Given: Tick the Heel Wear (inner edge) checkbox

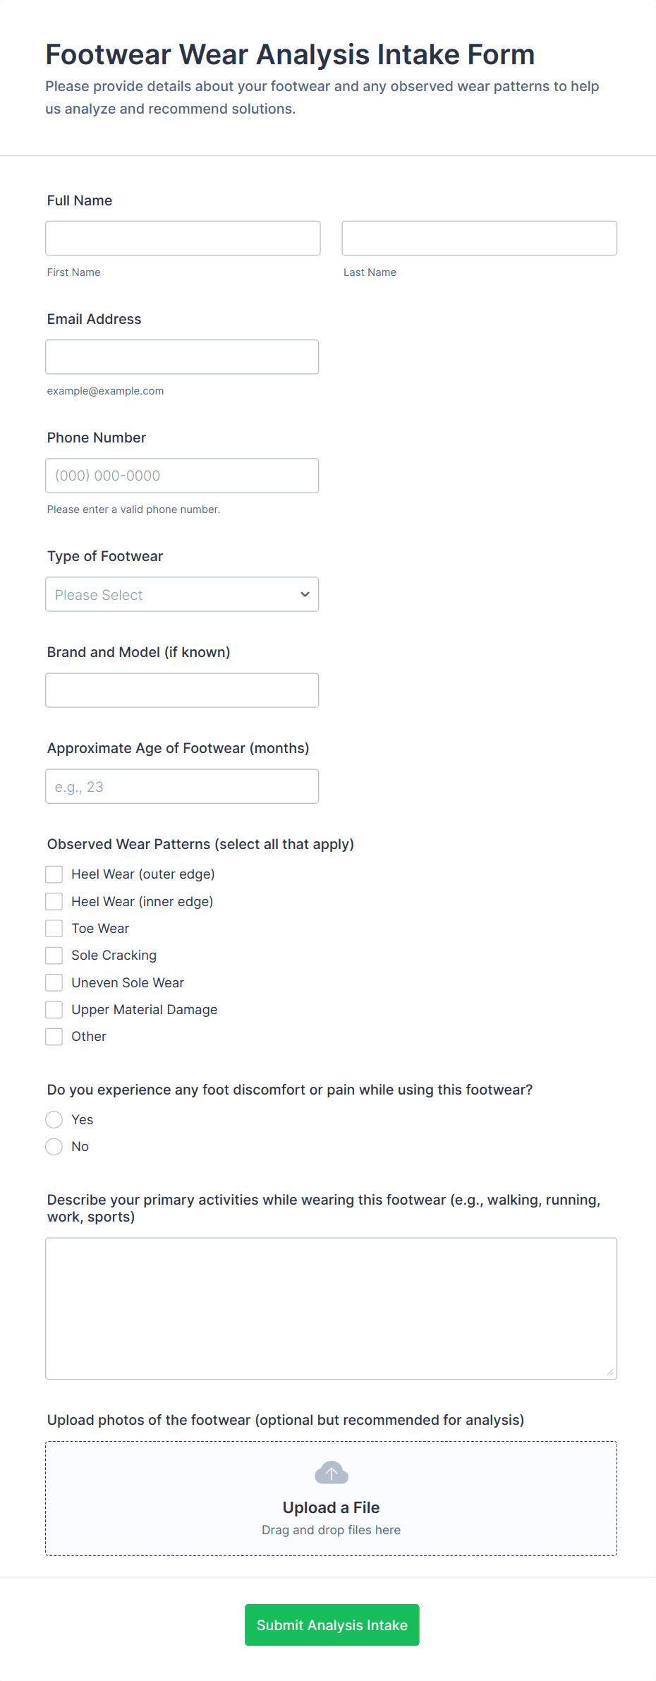Looking at the screenshot, I should point(54,901).
